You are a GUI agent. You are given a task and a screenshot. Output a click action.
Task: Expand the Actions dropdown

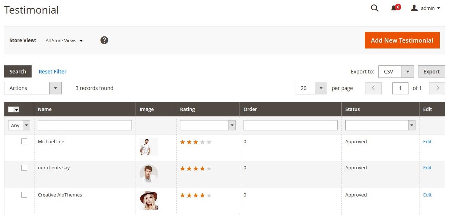point(33,88)
